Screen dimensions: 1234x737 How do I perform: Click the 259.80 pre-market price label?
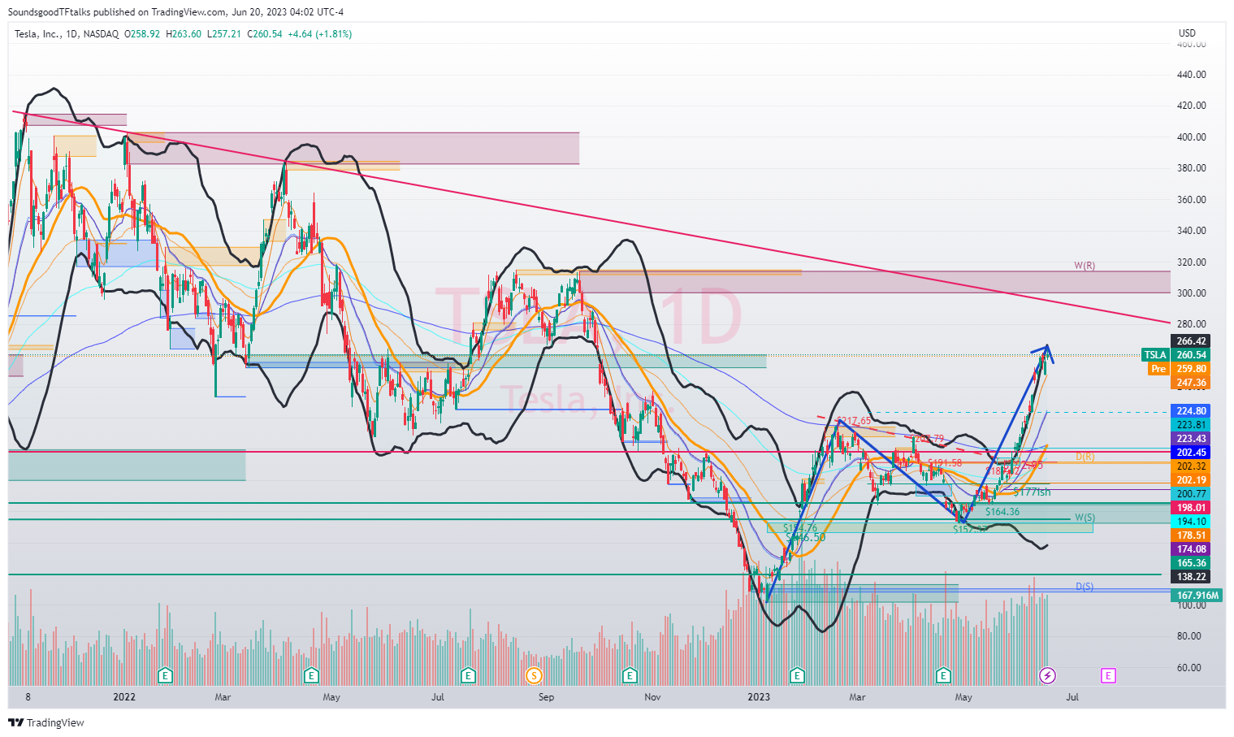coord(1190,369)
